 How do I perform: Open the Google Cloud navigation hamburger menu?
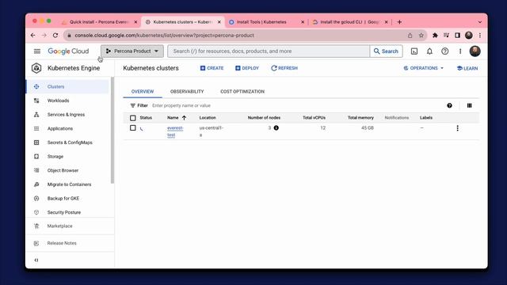coord(37,51)
